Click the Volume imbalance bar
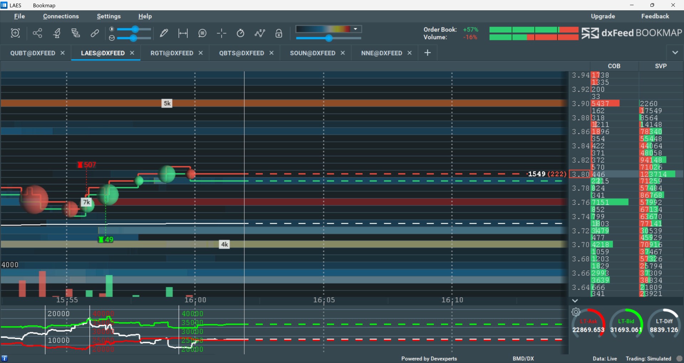Image resolution: width=684 pixels, height=363 pixels. (534, 37)
